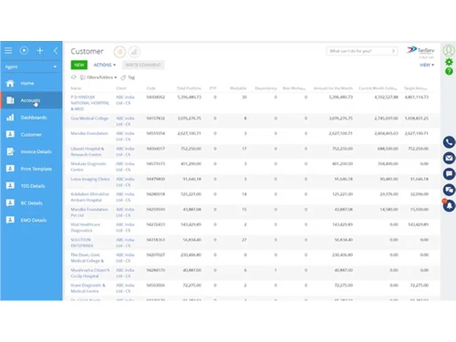
Task: Open the Agent workplace dropdown
Action: tap(31, 67)
